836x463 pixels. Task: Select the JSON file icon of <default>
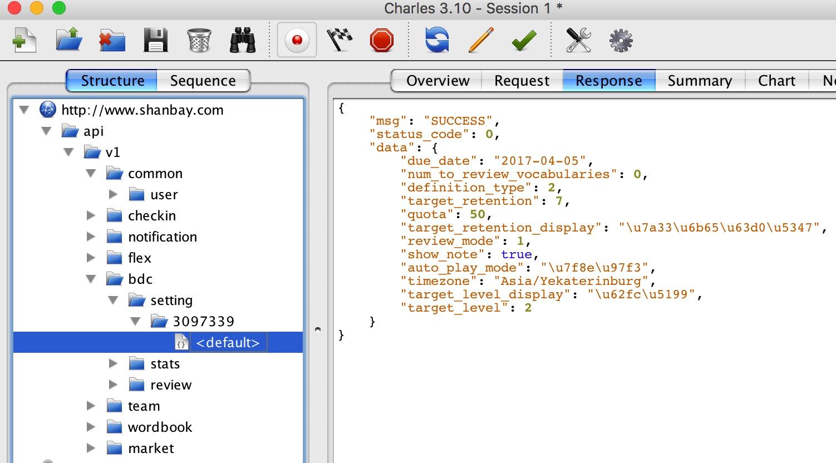181,343
